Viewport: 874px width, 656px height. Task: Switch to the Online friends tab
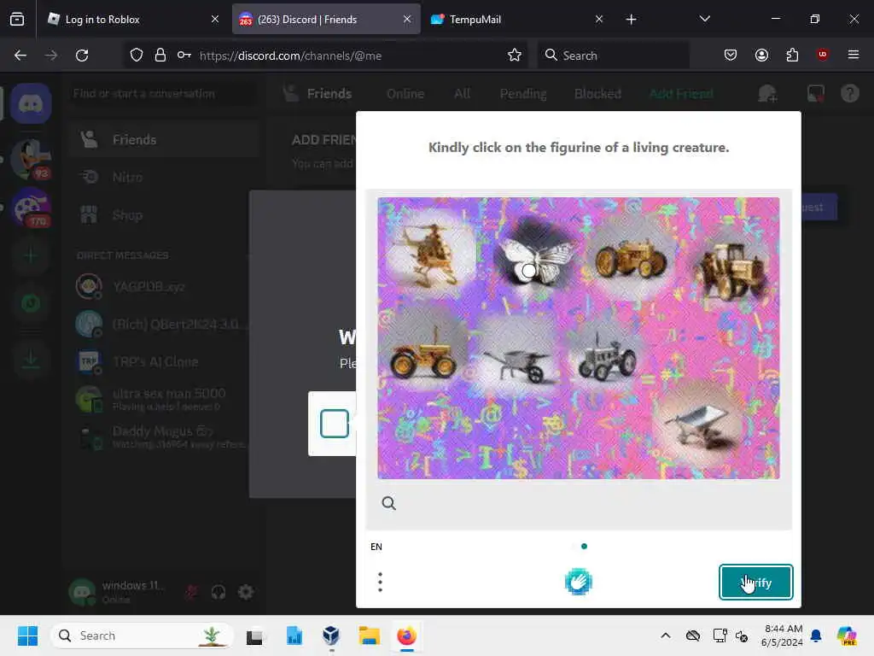405,94
